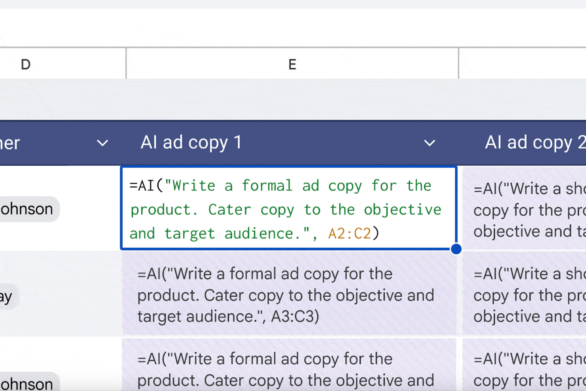Select the entire column E via its header
The width and height of the screenshot is (586, 391).
point(292,64)
